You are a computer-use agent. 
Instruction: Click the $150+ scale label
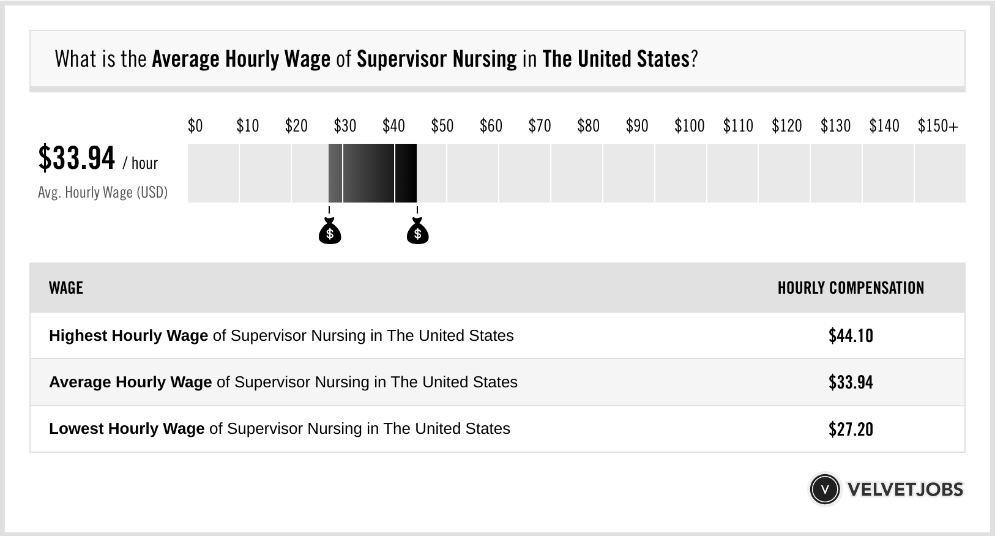[x=937, y=126]
